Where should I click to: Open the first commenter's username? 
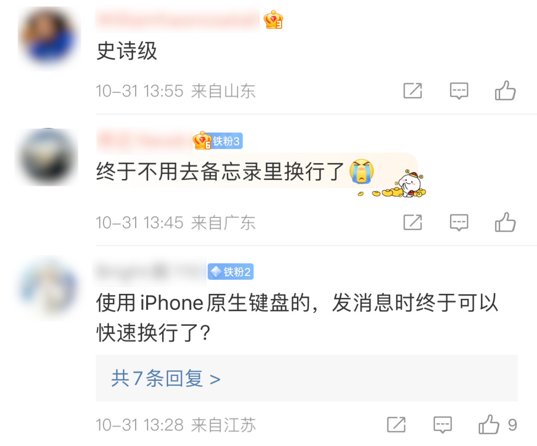(178, 19)
